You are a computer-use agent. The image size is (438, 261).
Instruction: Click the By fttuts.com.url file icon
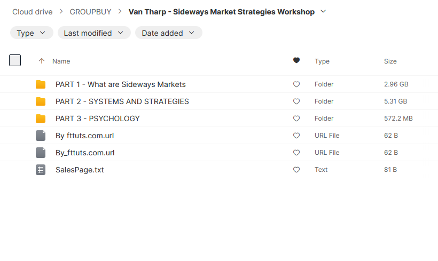coord(41,136)
